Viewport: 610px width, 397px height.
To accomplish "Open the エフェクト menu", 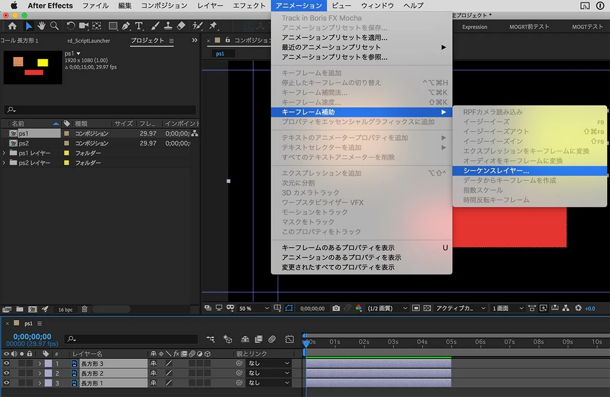I will click(249, 6).
